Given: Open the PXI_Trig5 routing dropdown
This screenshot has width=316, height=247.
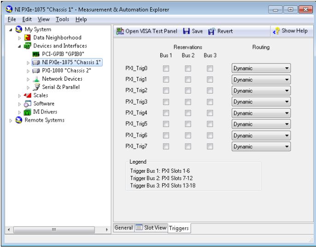Looking at the screenshot, I should 261,124.
